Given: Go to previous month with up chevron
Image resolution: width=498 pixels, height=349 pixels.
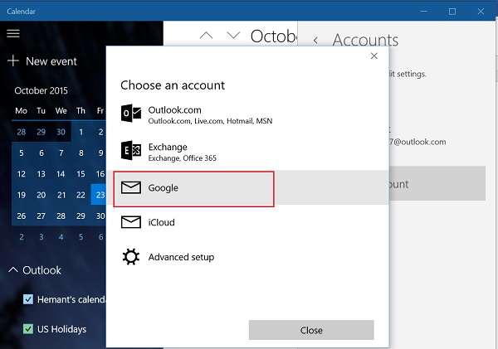Looking at the screenshot, I should (206, 35).
